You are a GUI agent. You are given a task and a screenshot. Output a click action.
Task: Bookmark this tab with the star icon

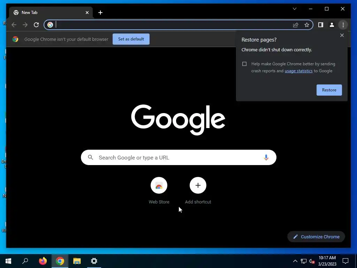click(307, 25)
